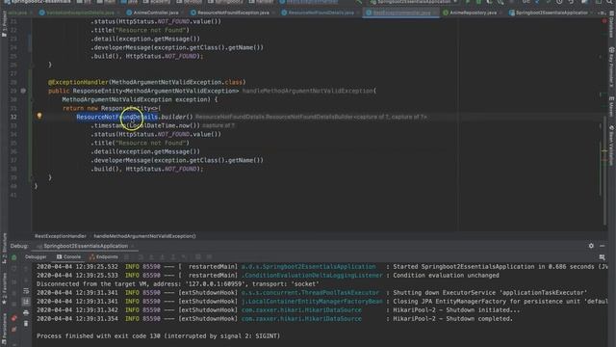The image size is (616, 347).
Task: Click the print console output icon
Action: pyautogui.click(x=26, y=313)
